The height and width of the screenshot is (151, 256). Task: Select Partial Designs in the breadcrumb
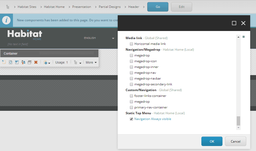click(110, 7)
